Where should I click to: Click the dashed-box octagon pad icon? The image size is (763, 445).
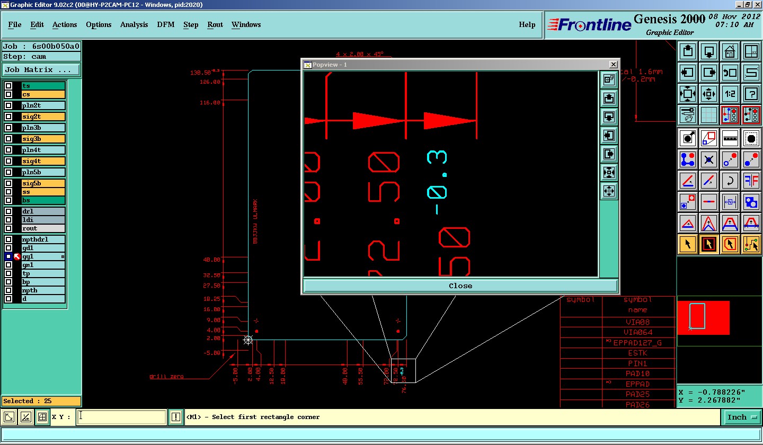(x=751, y=138)
